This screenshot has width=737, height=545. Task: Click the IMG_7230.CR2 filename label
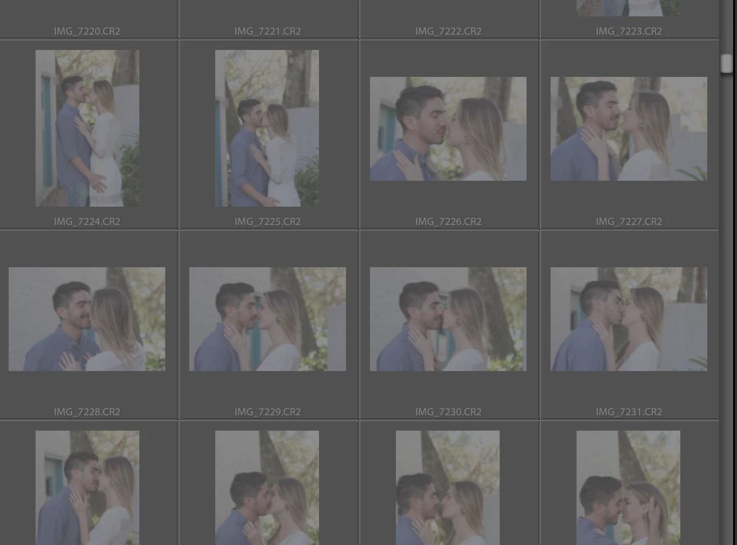point(448,412)
